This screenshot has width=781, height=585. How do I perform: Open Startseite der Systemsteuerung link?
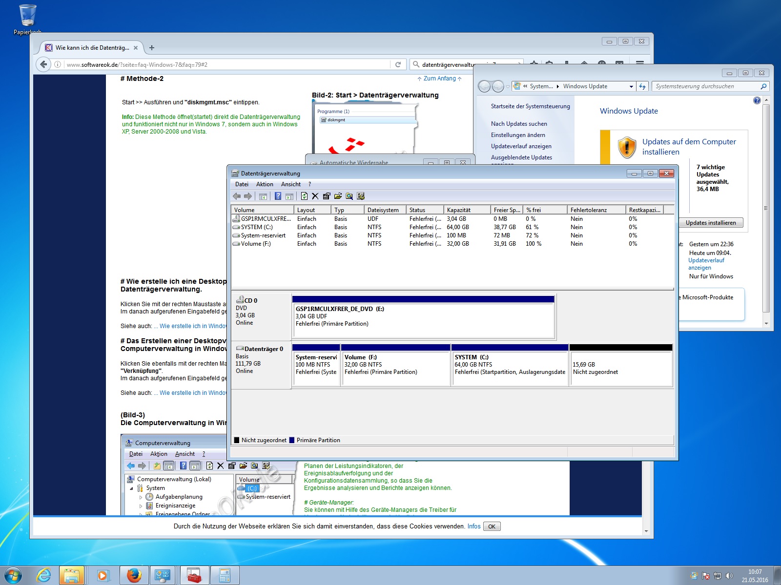[x=531, y=106]
